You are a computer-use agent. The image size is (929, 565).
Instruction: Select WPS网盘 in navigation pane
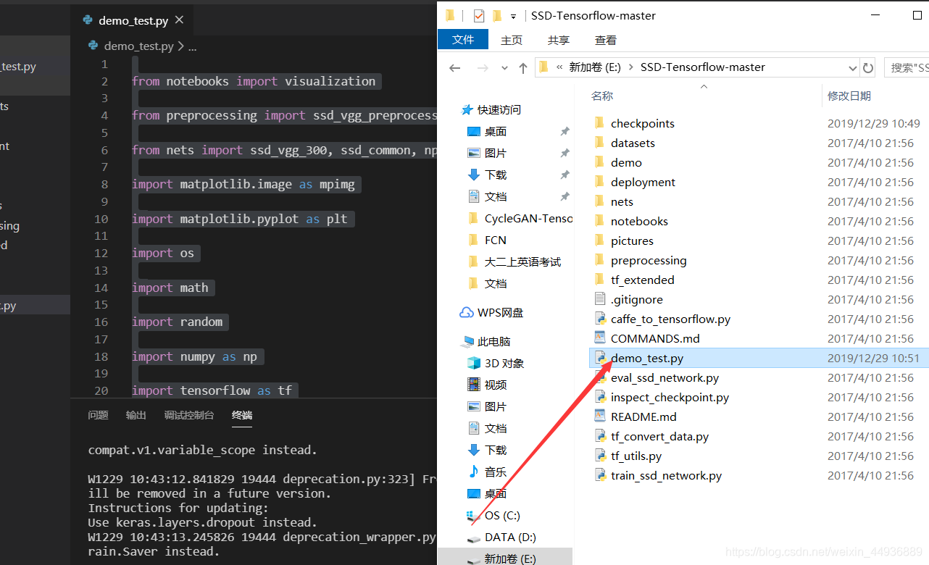click(x=500, y=312)
